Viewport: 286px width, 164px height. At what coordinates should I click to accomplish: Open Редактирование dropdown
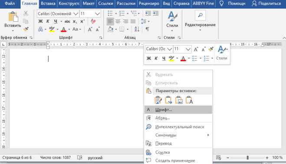pos(200,21)
